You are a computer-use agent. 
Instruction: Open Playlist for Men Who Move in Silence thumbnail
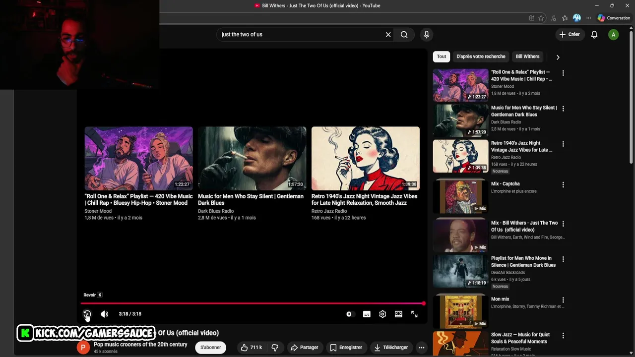pyautogui.click(x=460, y=271)
